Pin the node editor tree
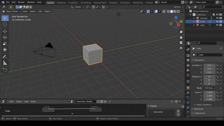The height and width of the screenshot is (126, 224). (110, 101)
